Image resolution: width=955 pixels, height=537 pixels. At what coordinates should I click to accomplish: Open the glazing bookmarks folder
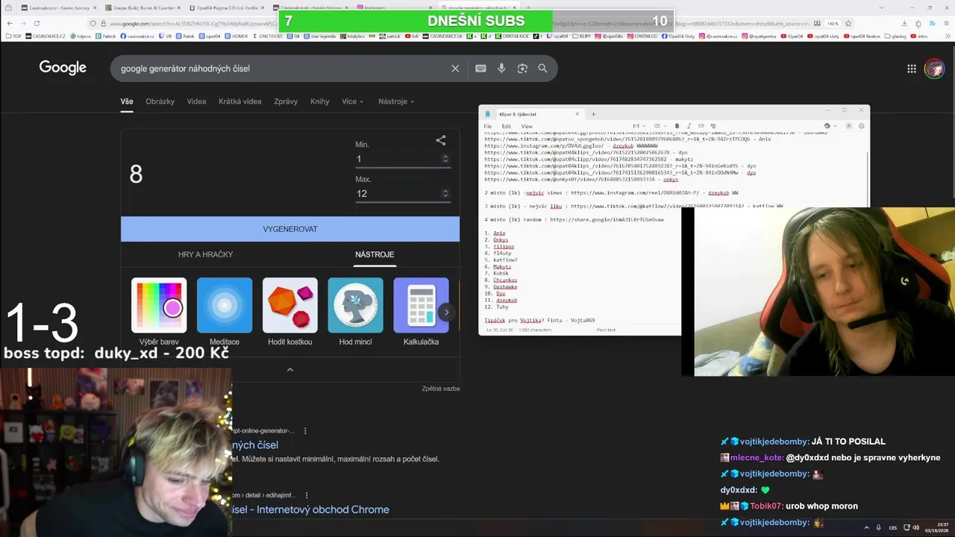coord(896,36)
